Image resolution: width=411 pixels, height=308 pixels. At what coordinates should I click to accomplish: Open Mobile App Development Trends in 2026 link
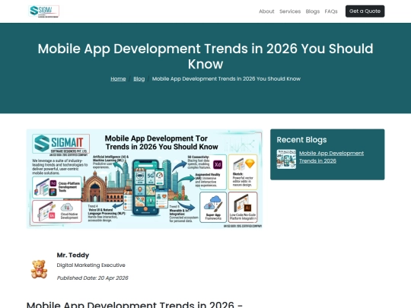(x=331, y=157)
